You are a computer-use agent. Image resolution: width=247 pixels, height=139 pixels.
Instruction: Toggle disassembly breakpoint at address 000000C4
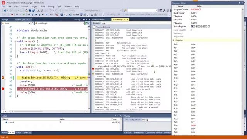pyautogui.click(x=93, y=69)
